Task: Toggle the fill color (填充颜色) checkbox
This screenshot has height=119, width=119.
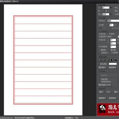Action: 99,64
